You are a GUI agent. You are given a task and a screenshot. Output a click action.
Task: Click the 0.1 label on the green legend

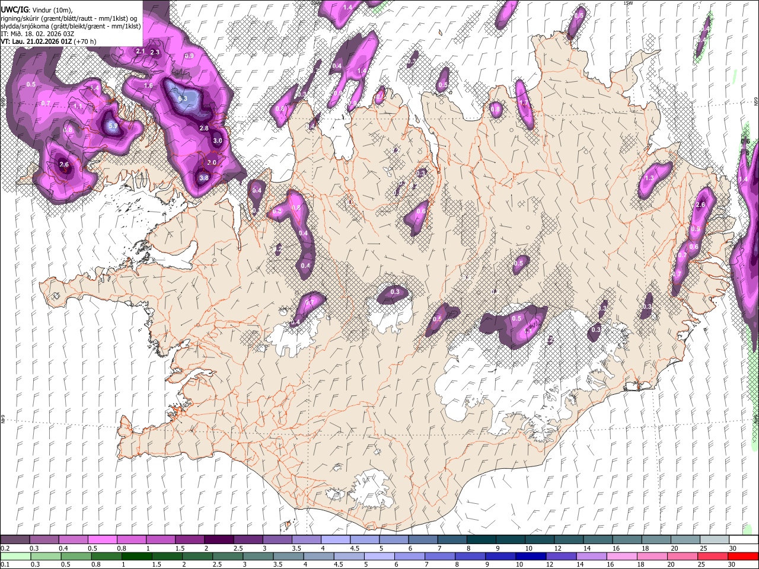pos(5,565)
